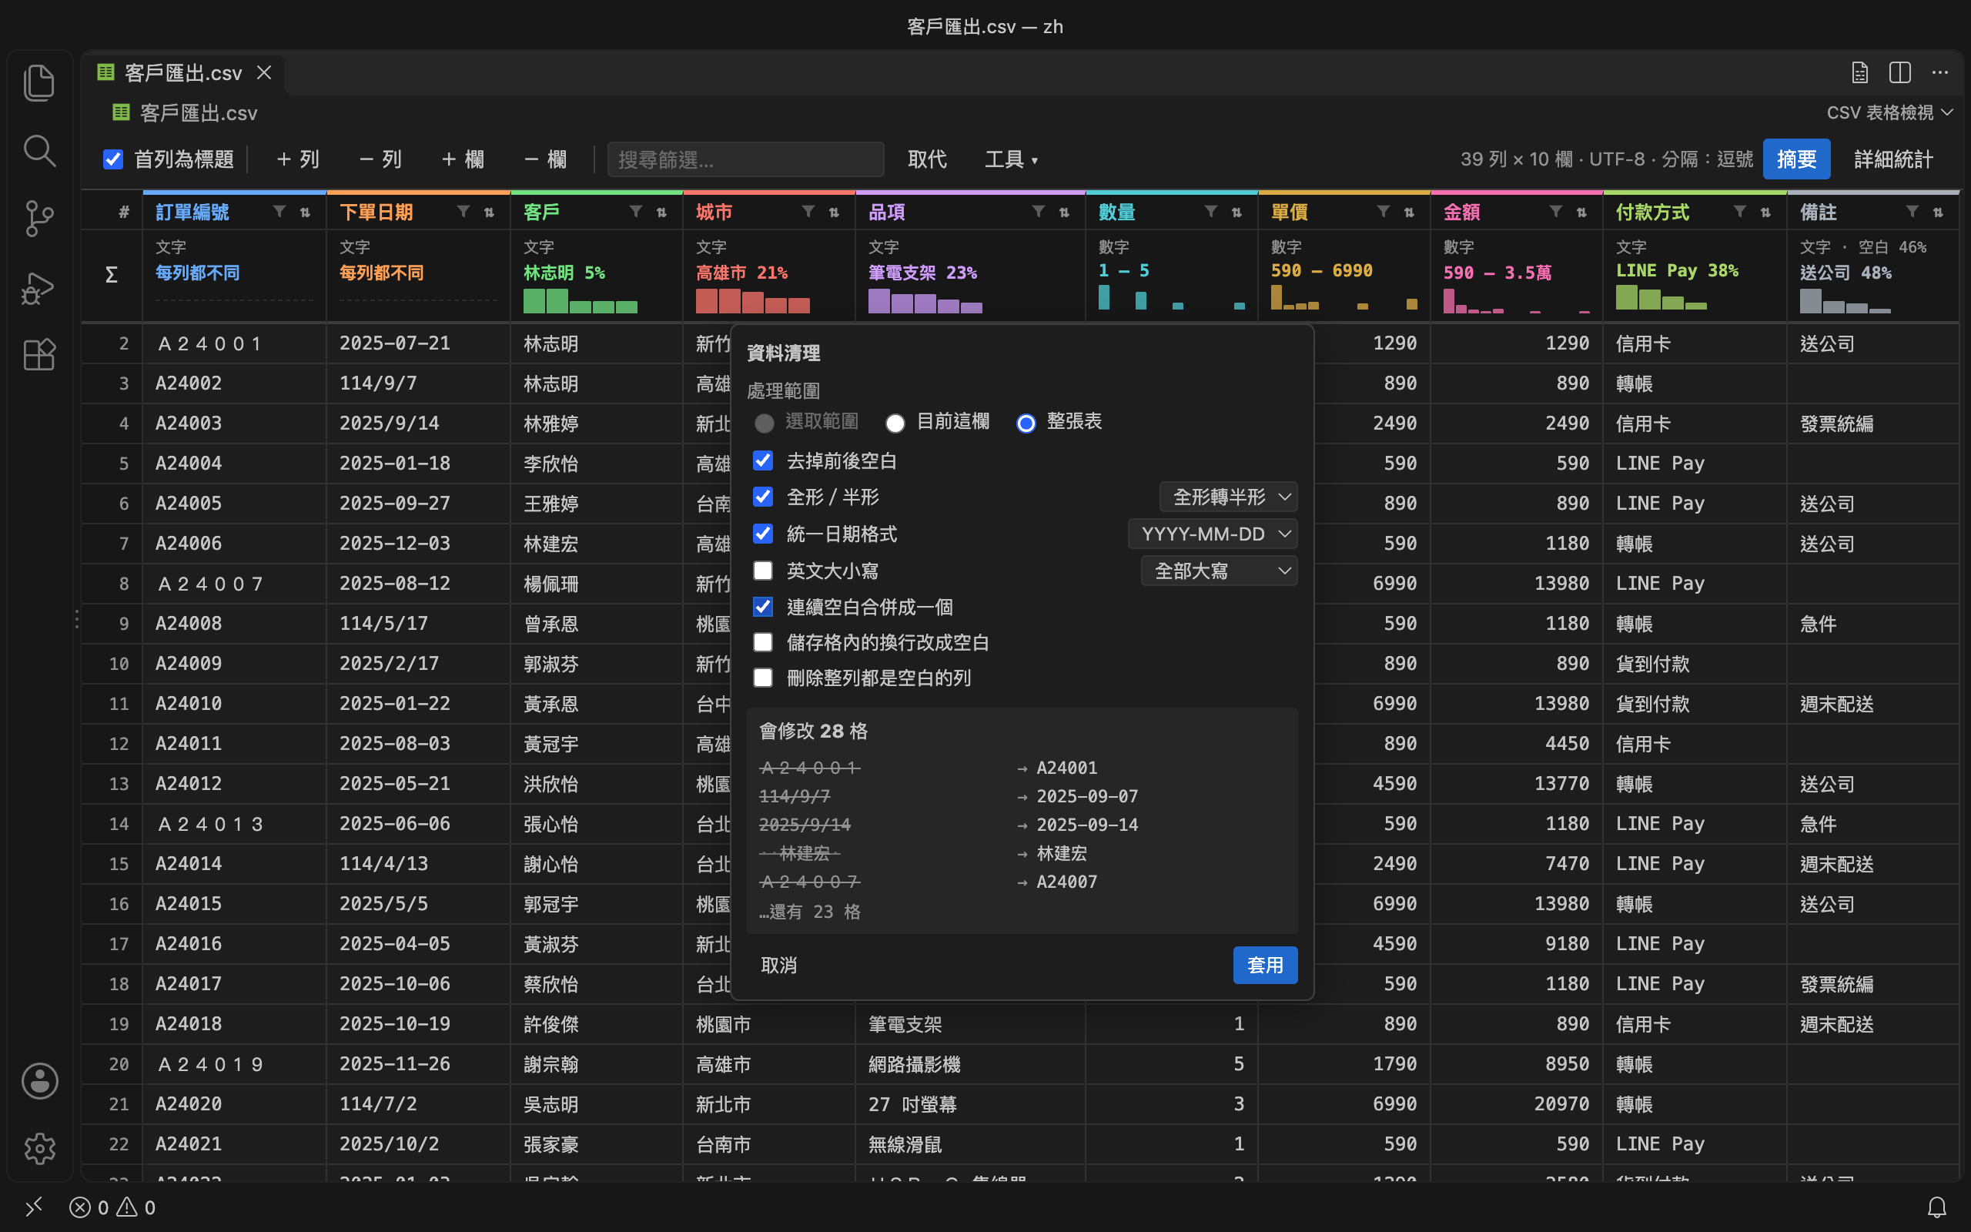
Task: Click 城市 column histogram bars
Action: click(x=752, y=300)
